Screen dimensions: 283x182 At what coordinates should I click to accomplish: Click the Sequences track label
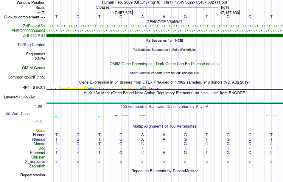coord(35,54)
